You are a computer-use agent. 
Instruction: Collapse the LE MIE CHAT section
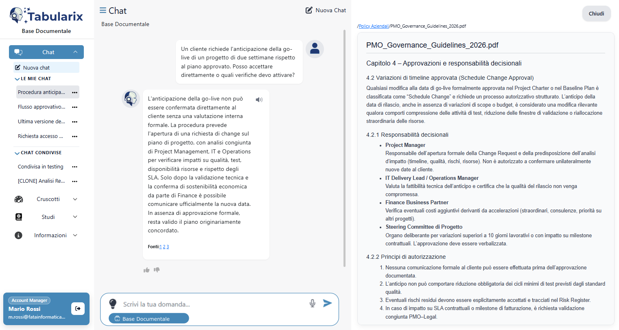click(x=17, y=79)
